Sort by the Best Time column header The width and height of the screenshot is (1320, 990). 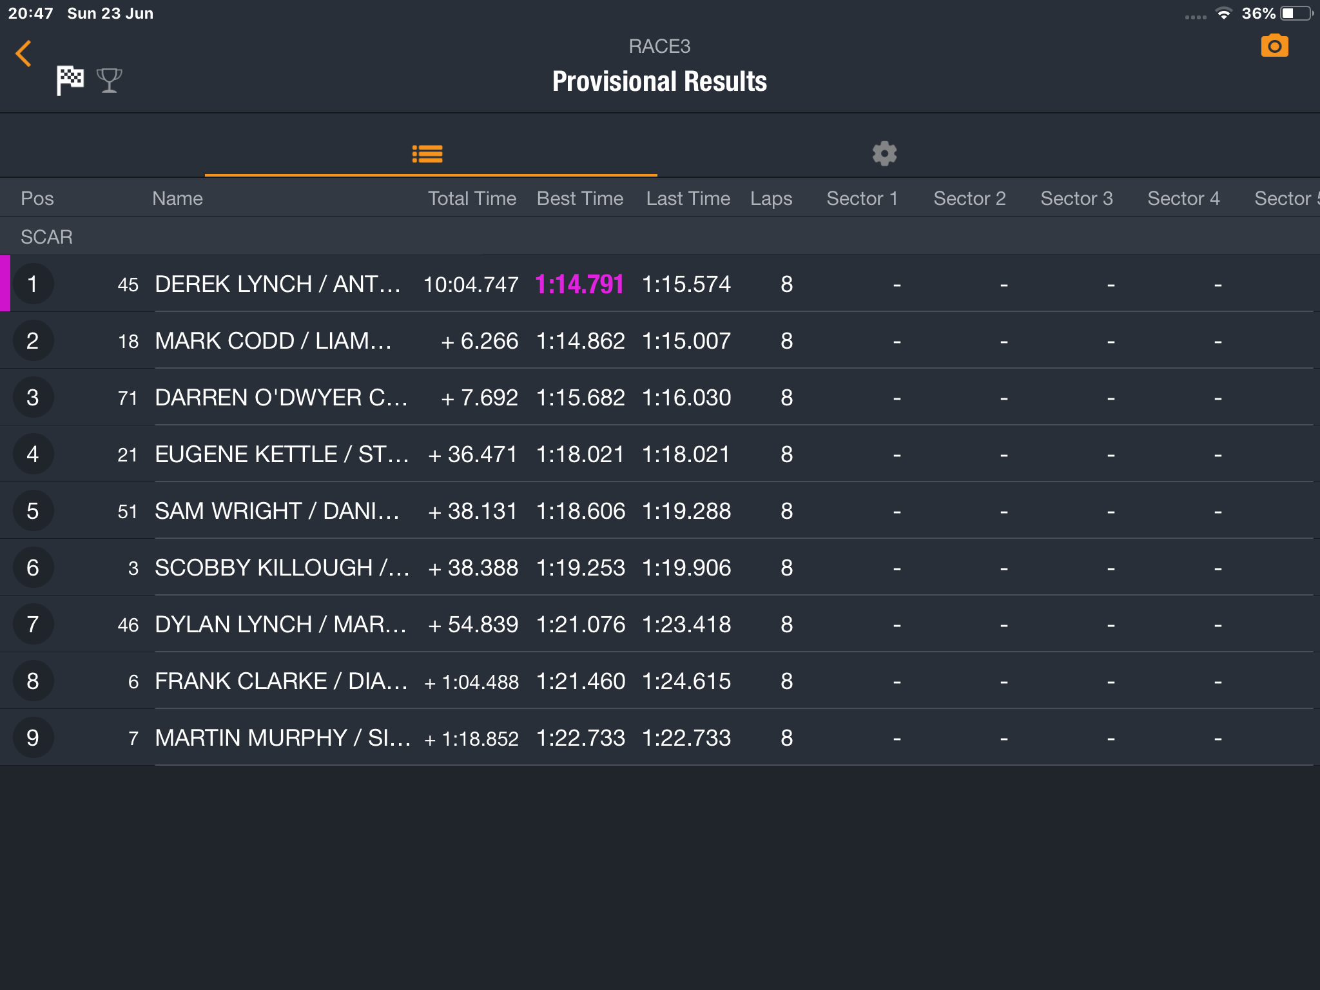tap(580, 199)
